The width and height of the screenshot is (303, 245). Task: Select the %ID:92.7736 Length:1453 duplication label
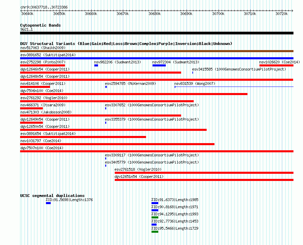tap(175, 221)
